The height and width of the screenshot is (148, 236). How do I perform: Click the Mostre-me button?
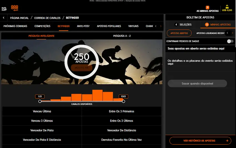pos(82,68)
